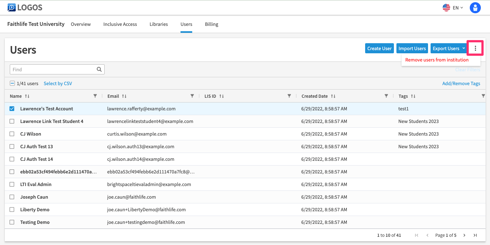Go to first page of users
490x245 pixels.
point(417,235)
